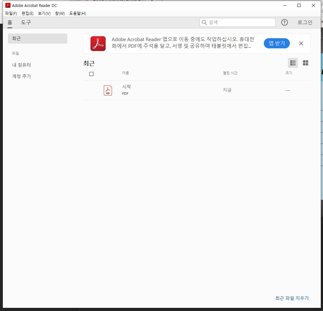
Task: Click the 앱 받기 button
Action: [276, 43]
